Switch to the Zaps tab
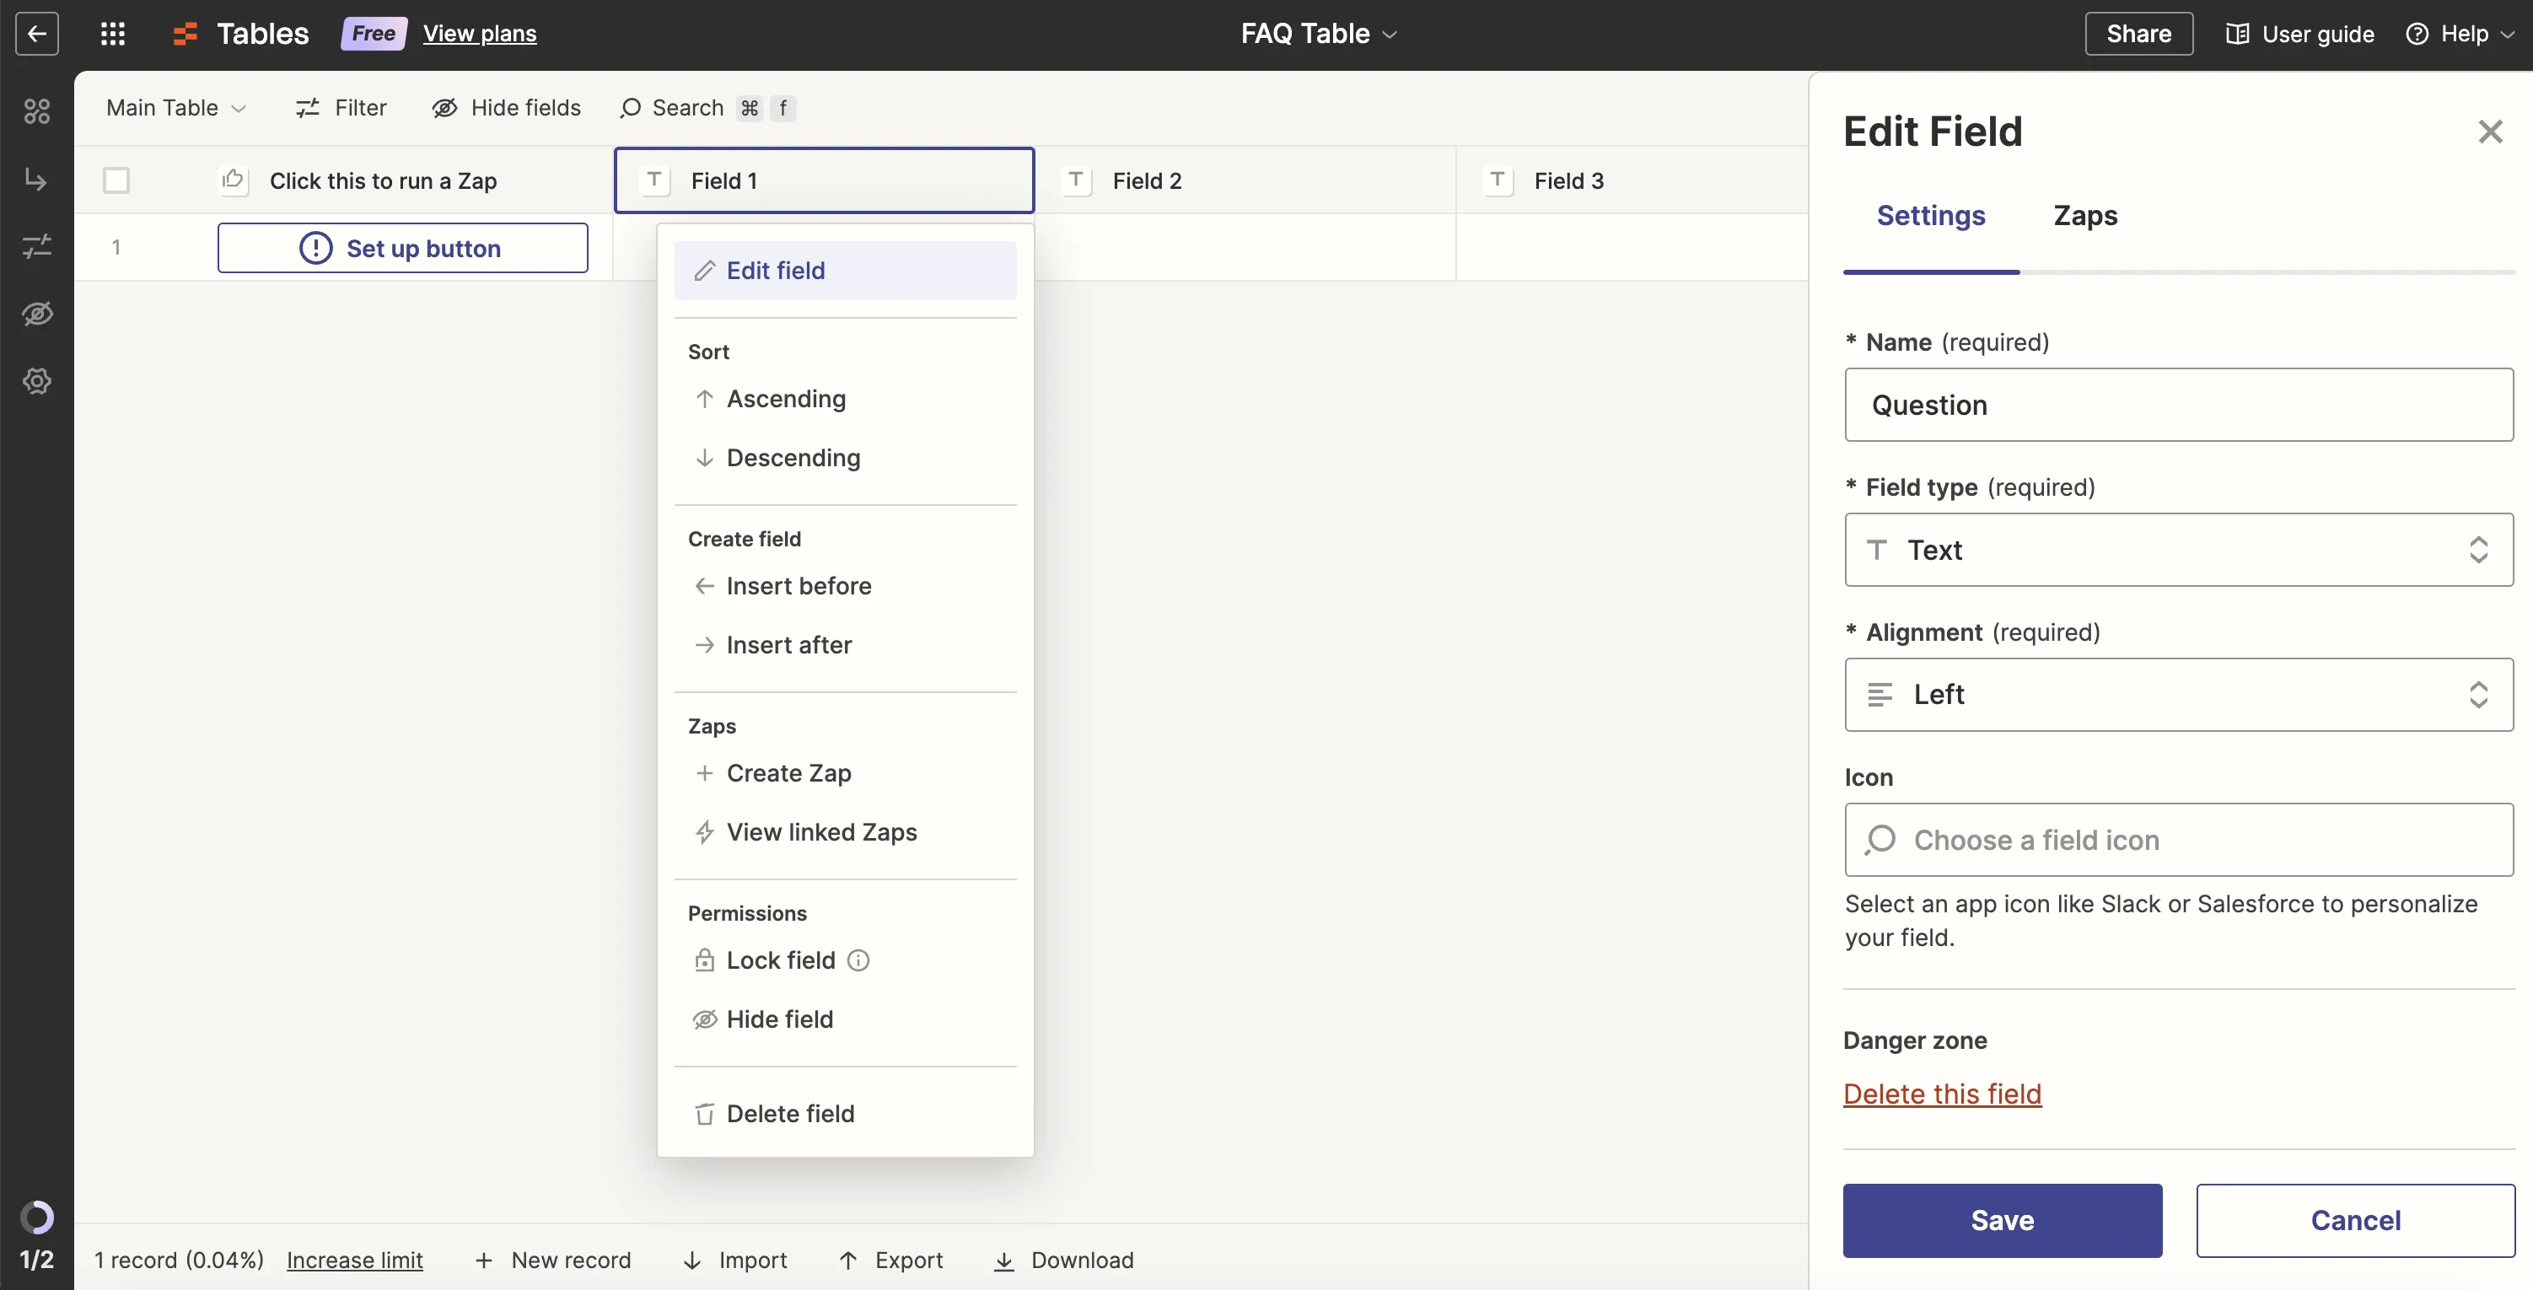This screenshot has height=1290, width=2533. [2084, 215]
